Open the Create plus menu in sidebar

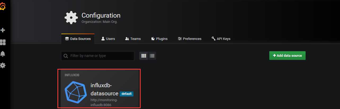[3, 30]
